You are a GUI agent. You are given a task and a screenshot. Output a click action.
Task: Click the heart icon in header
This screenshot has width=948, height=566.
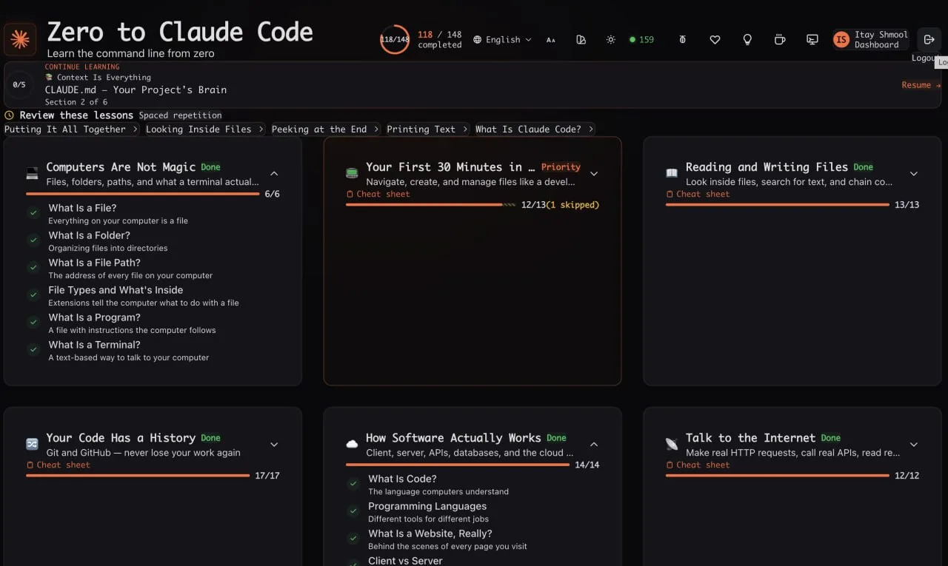click(x=715, y=40)
